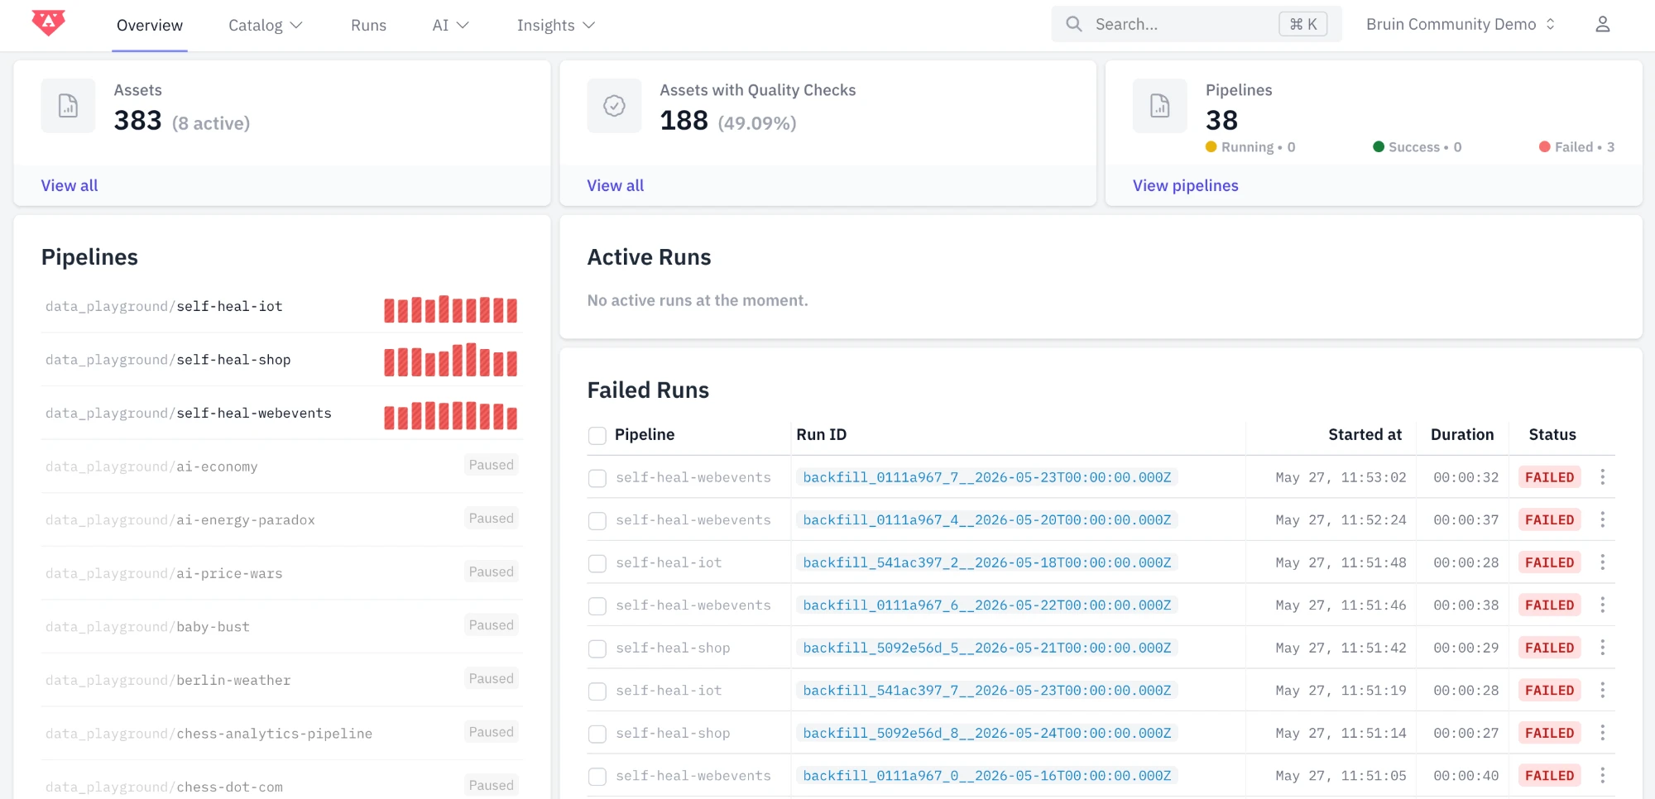Screen dimensions: 1655x799
Task: Click the Pipelines card document icon
Action: pos(1160,106)
